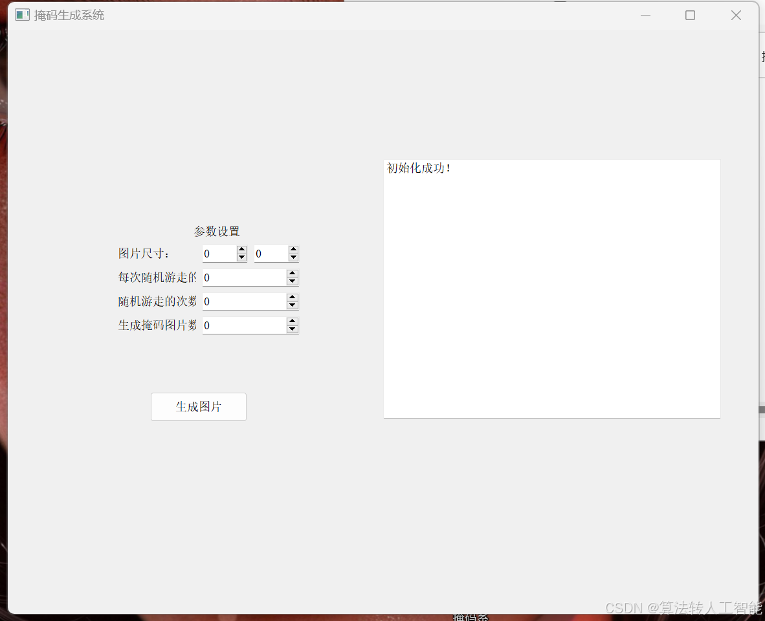
Task: Increment the 随机游走的次数 value
Action: [x=293, y=298]
